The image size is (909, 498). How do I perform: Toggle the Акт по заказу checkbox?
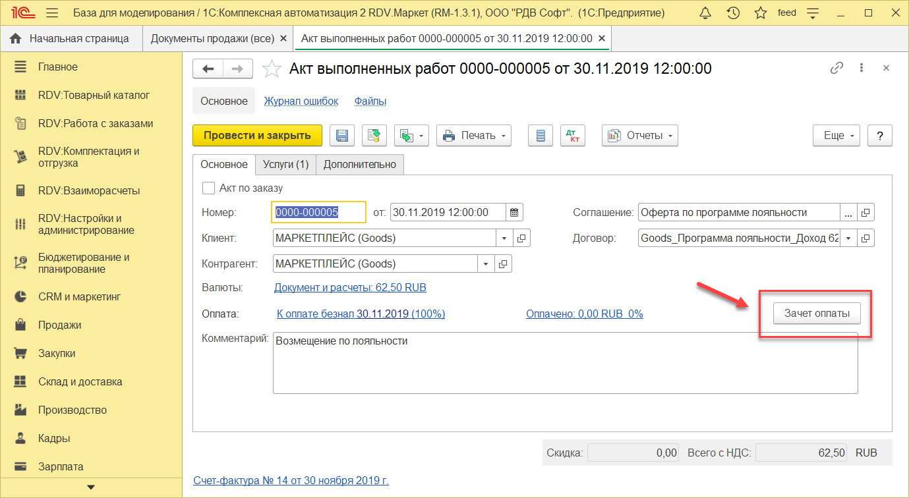coord(209,188)
